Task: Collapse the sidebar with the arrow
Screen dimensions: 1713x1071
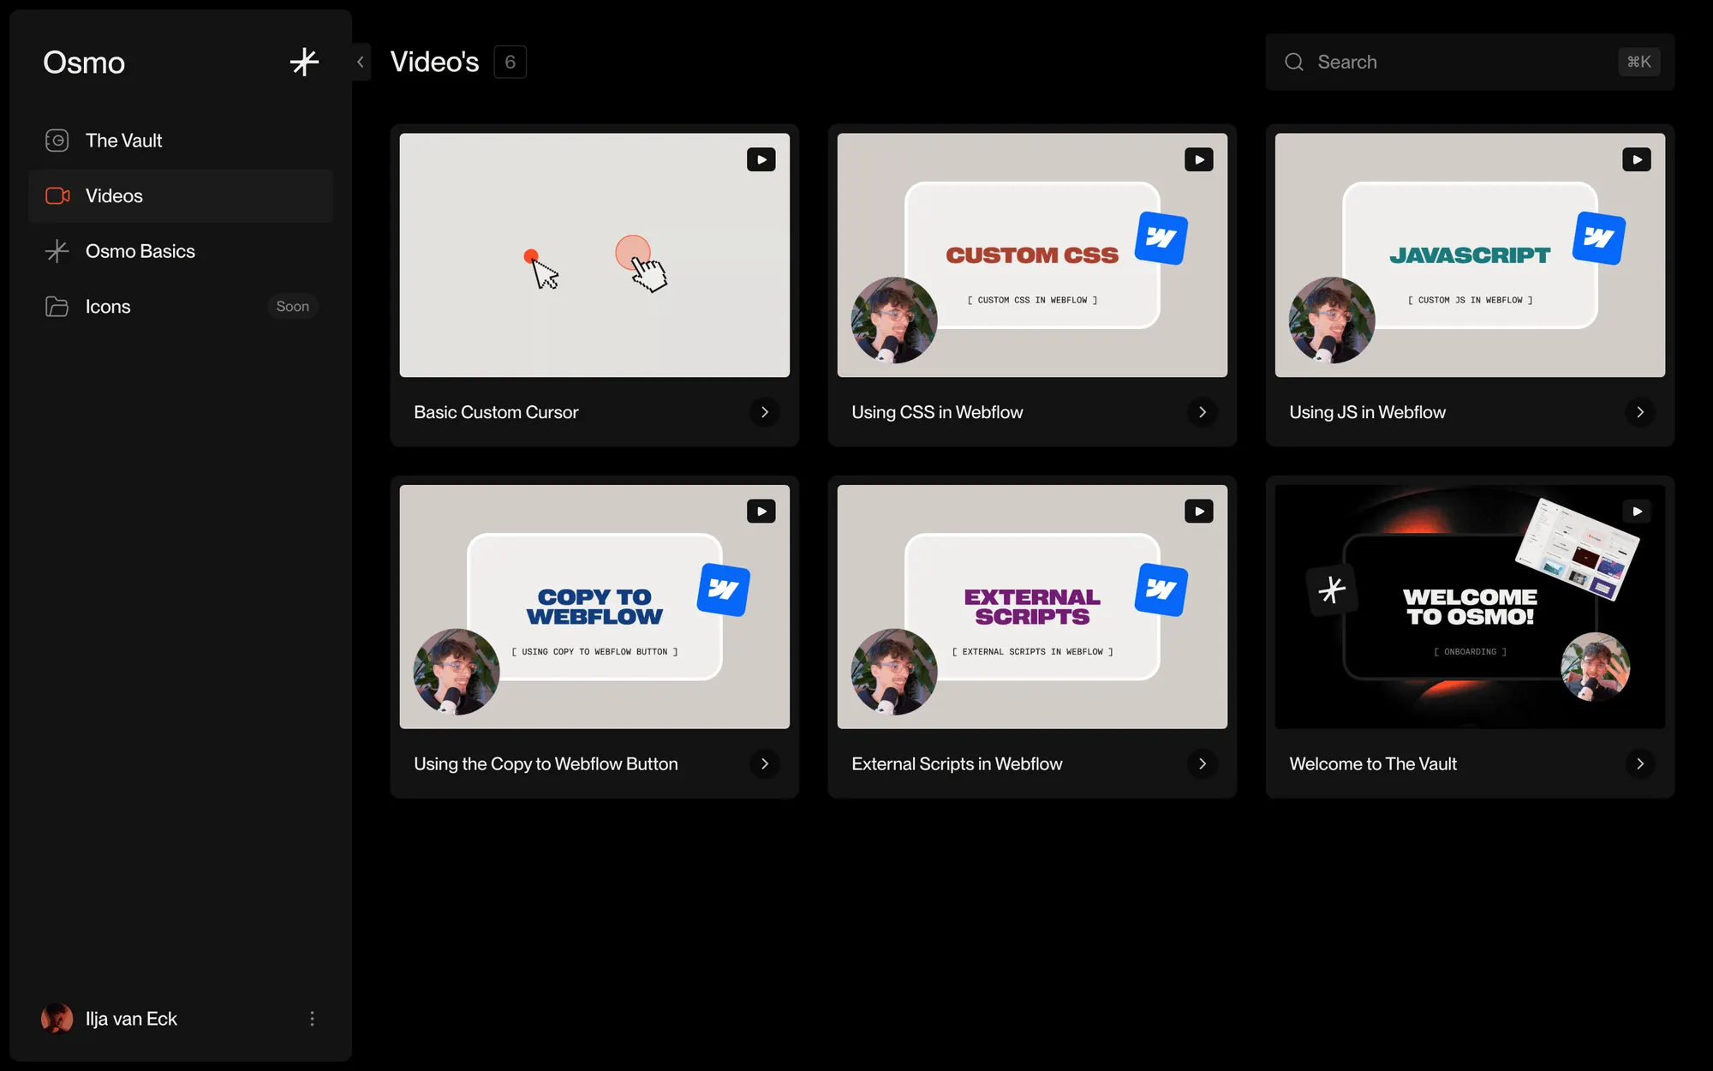Action: tap(361, 62)
